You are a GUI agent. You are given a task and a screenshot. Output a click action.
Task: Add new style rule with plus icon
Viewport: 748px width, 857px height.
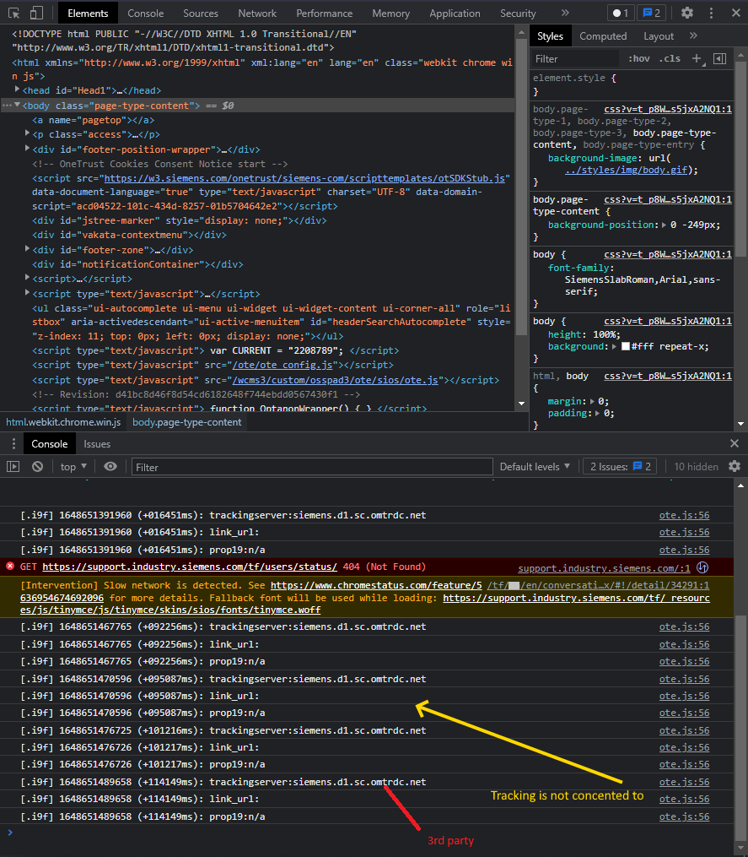pyautogui.click(x=697, y=58)
